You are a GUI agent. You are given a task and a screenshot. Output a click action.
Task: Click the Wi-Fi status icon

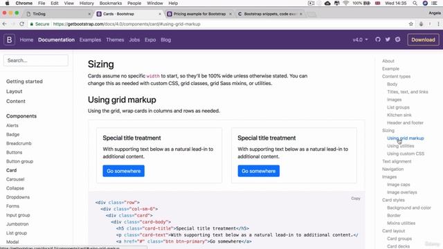346,3
